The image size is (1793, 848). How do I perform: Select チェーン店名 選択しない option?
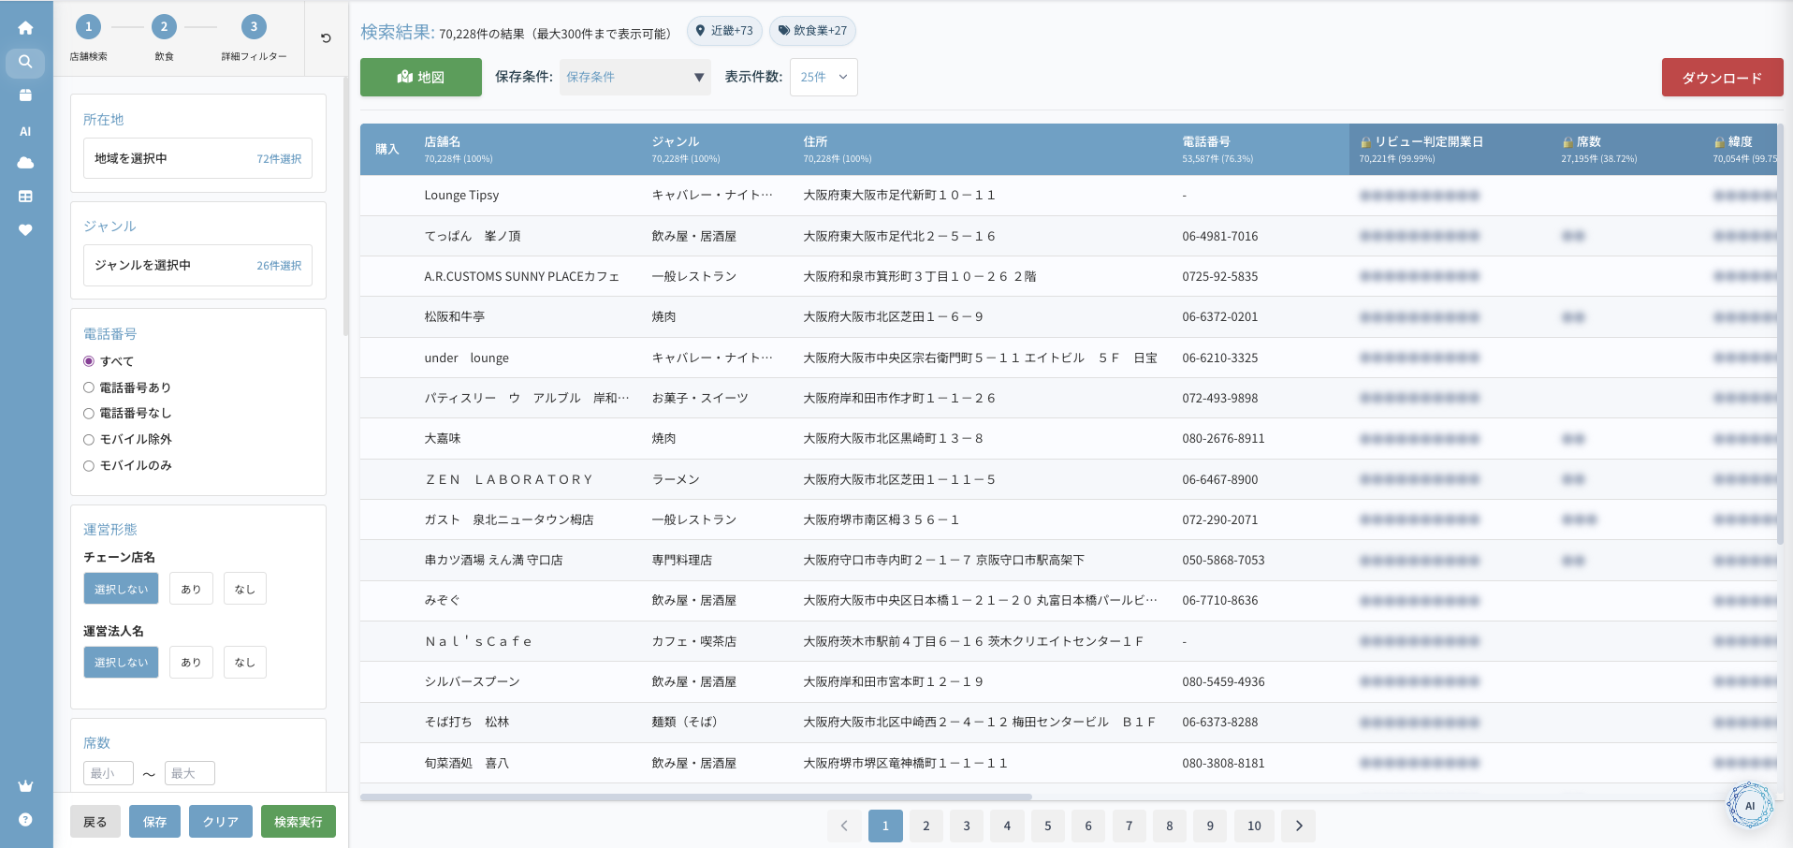(x=121, y=589)
